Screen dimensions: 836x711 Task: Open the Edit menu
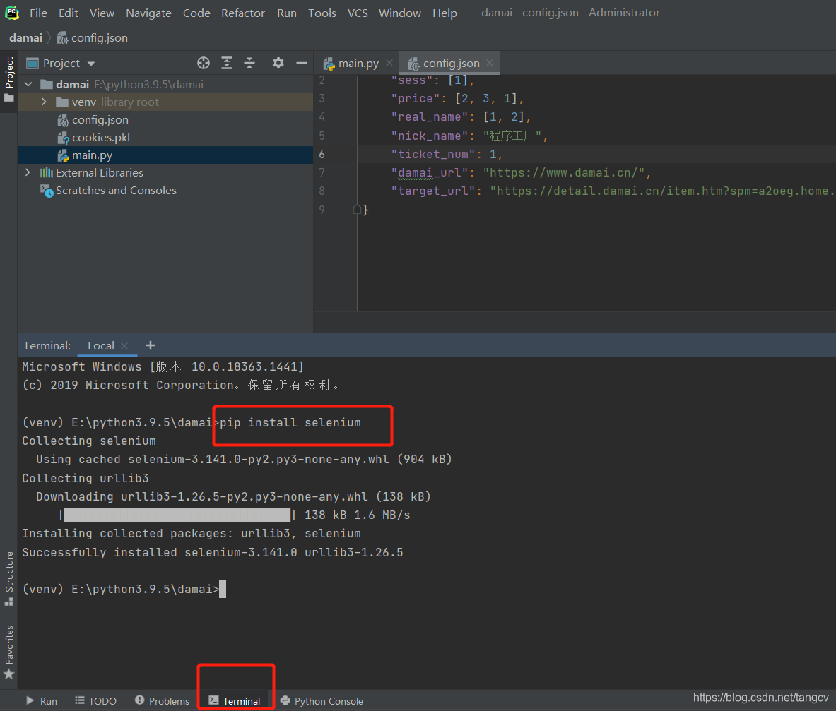pos(69,13)
